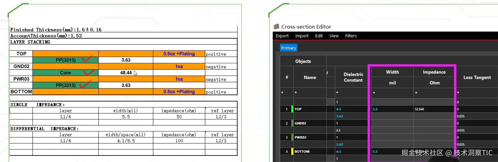Image resolution: width=498 pixels, height=162 pixels.
Task: Click row number 4 in editor
Action: [287, 151]
